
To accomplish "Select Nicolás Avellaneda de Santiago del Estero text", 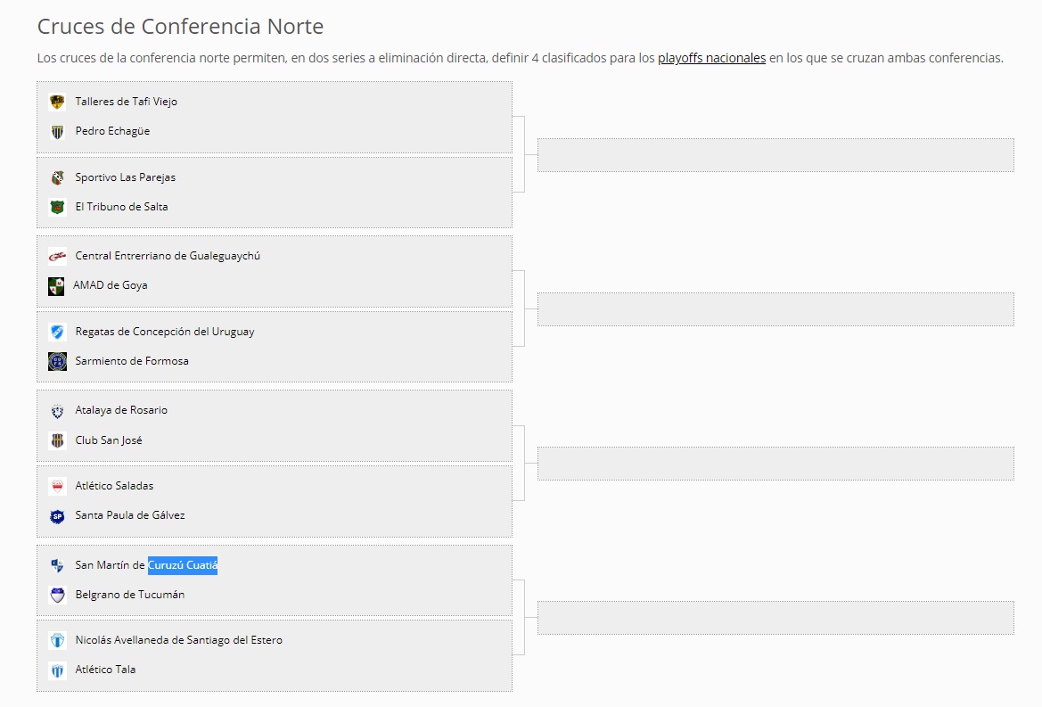I will 179,640.
